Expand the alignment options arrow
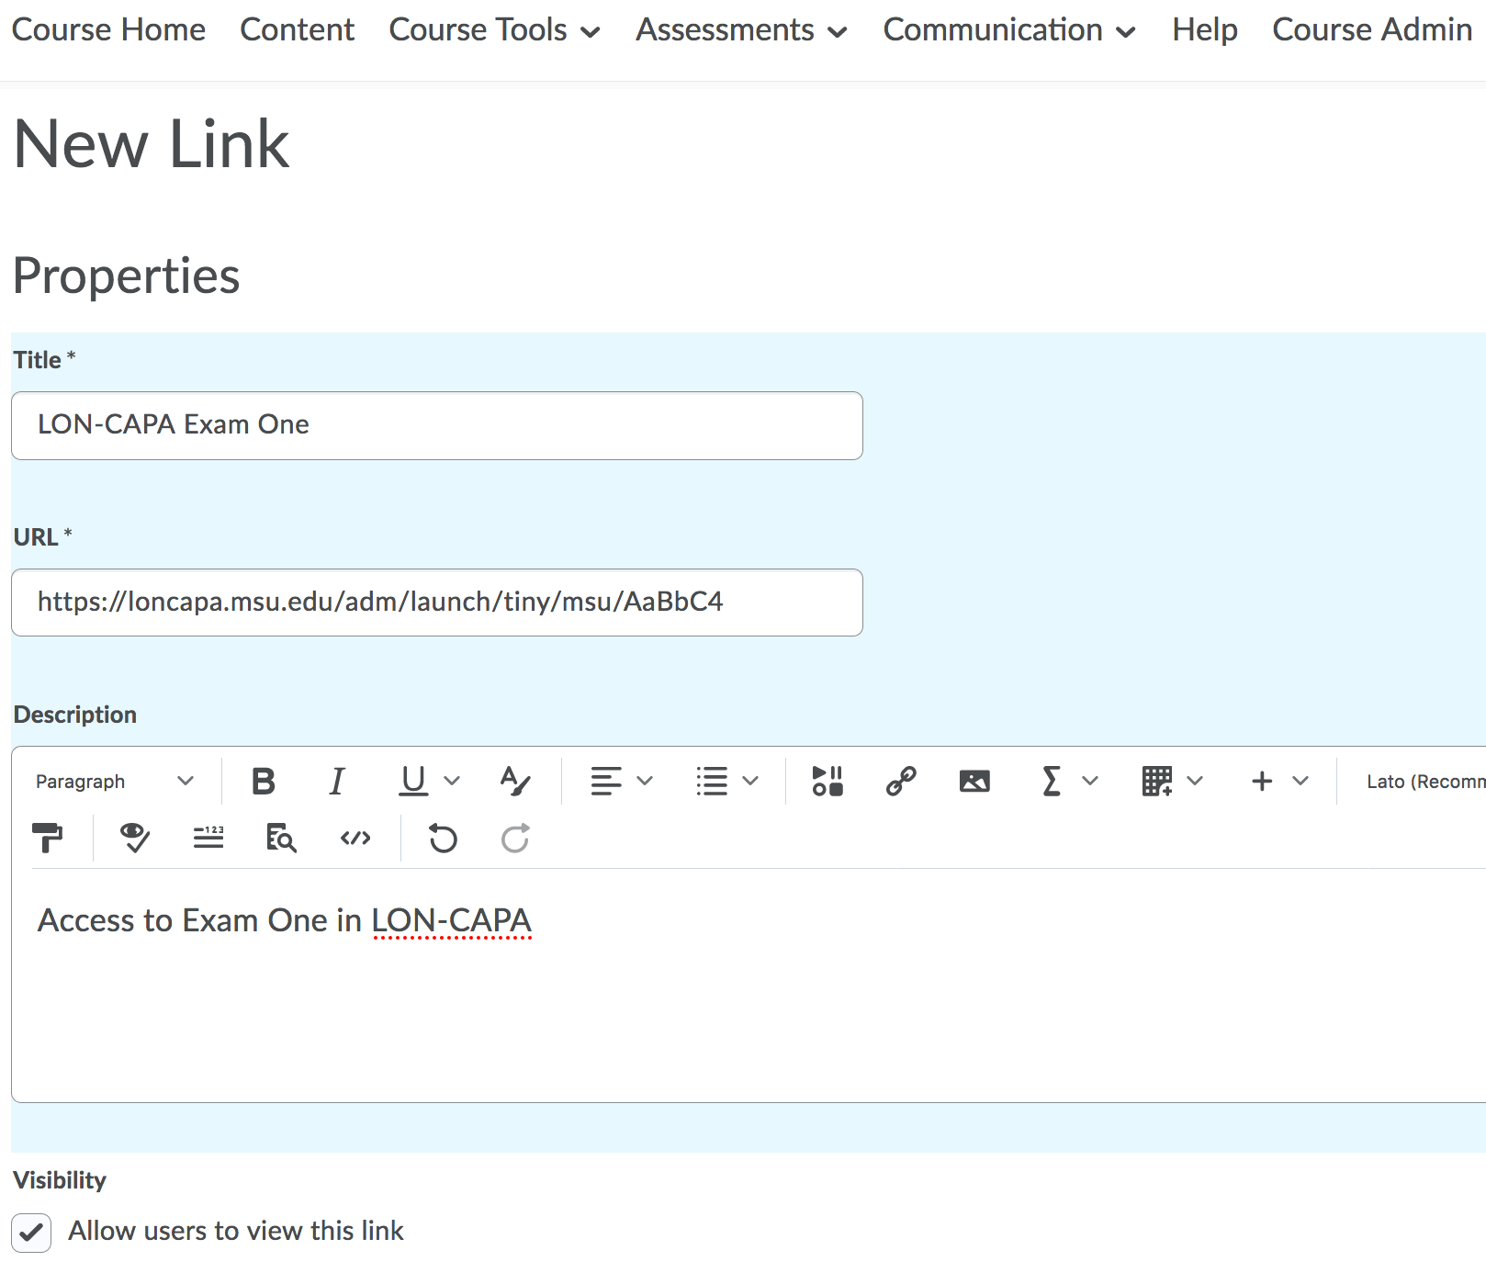Screen dimensions: 1486x1273 pyautogui.click(x=645, y=782)
